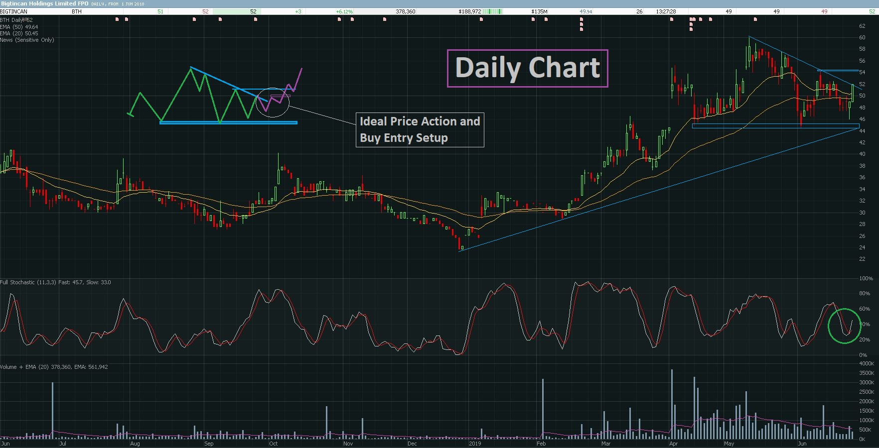Click the chart title Bigtincan Holdings Limited FPO
The image size is (879, 448).
[44, 3]
